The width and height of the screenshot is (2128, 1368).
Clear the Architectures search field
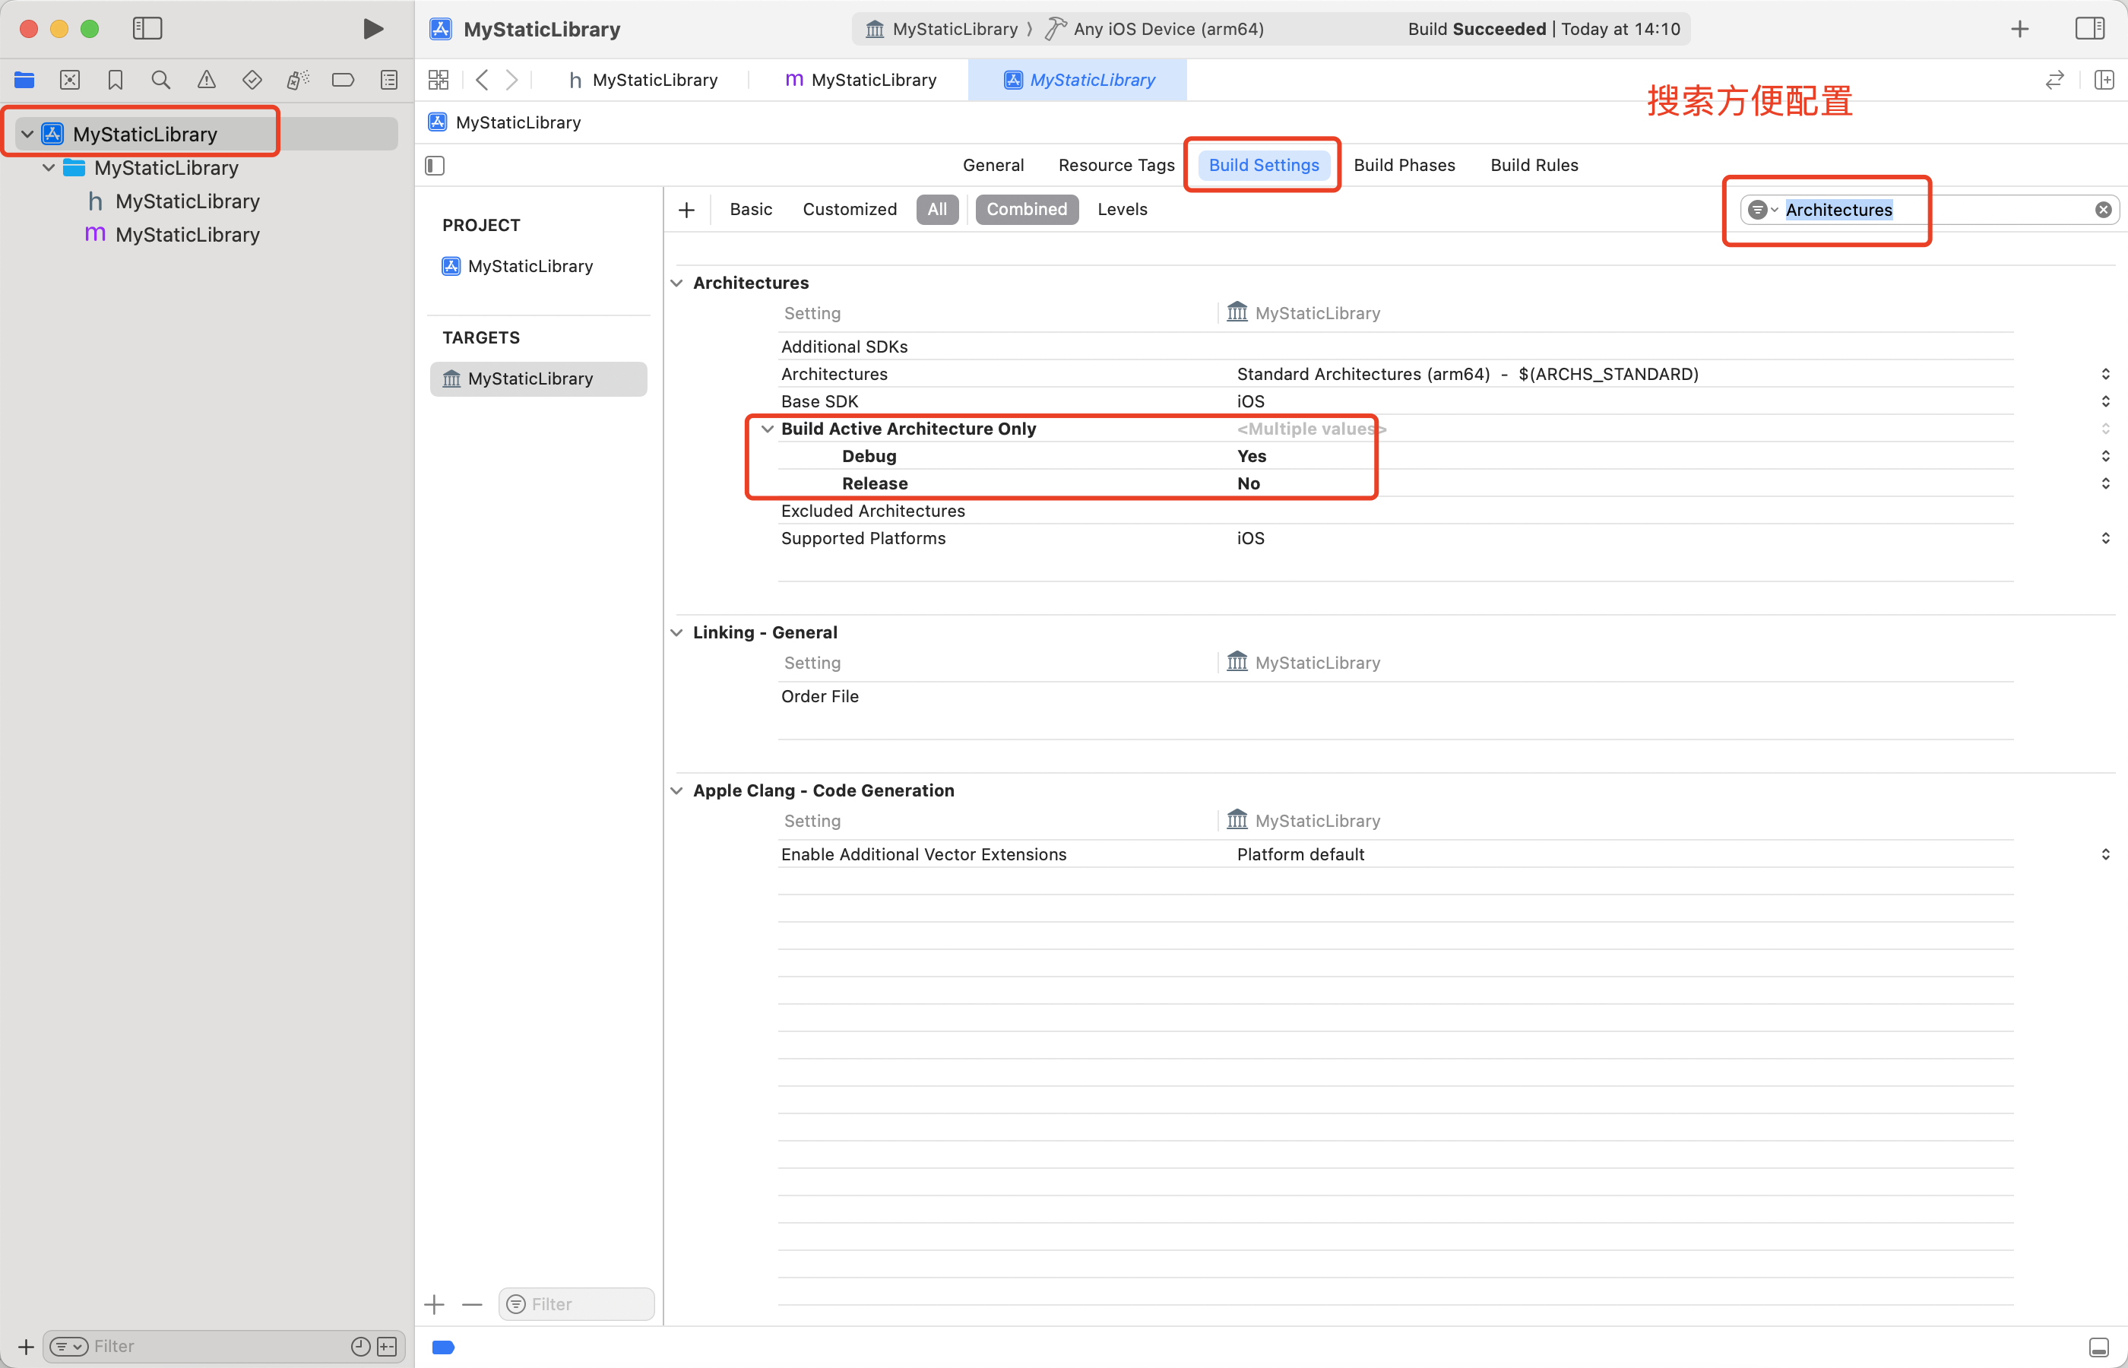[x=2103, y=210]
